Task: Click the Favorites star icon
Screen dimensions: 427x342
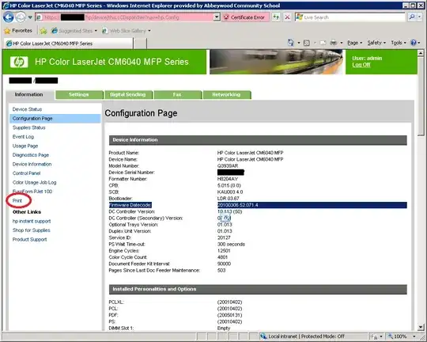Action: tap(7, 31)
